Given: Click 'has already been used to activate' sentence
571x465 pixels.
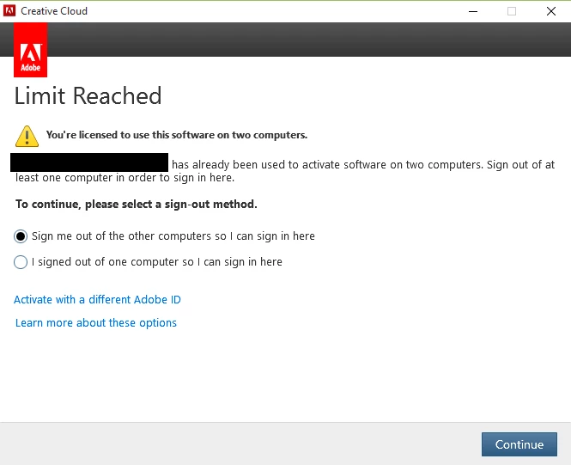Looking at the screenshot, I should [x=285, y=171].
